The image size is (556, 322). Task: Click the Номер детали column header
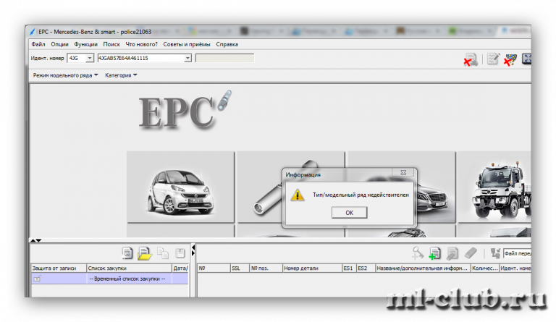click(311, 268)
